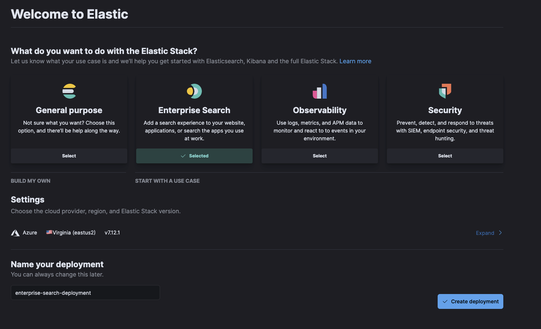
Task: Click the General purpose card title
Action: coord(69,110)
